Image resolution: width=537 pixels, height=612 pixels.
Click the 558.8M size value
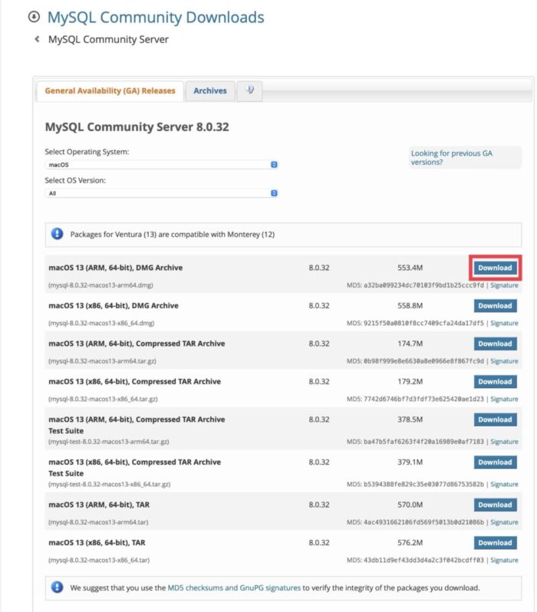tap(410, 305)
